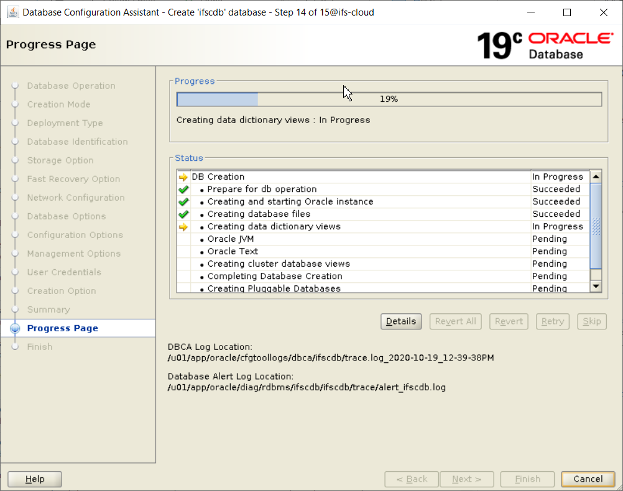The image size is (623, 491).
Task: Select the Creating database files row
Action: [383, 214]
